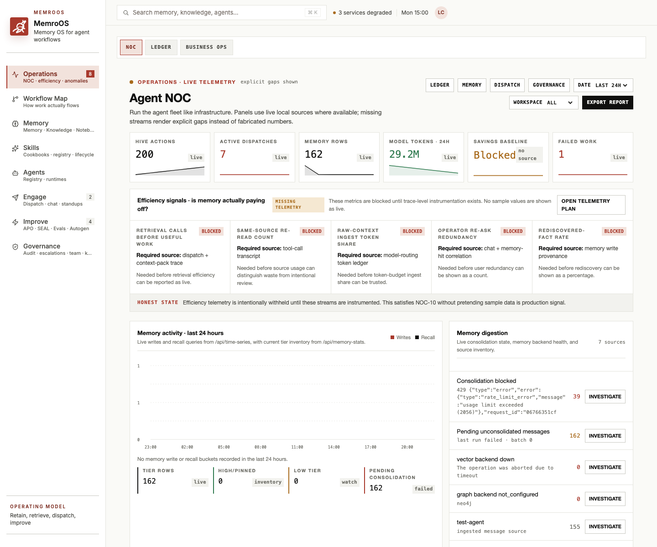657x547 pixels.
Task: Click the Workflow Map branch icon
Action: (16, 99)
